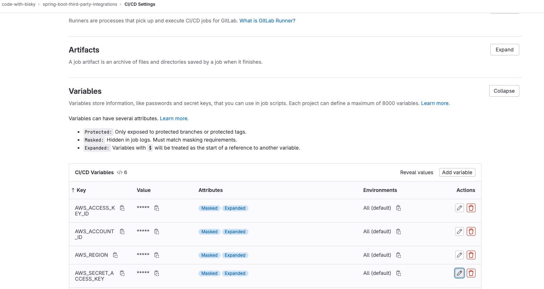Click the Value column header
This screenshot has height=289, width=544.
click(x=144, y=190)
